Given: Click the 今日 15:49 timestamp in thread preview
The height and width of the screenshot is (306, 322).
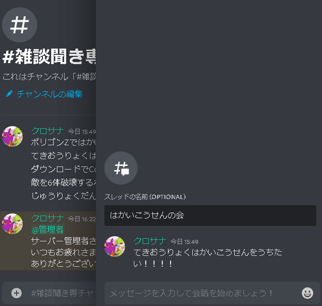Looking at the screenshot, I should pyautogui.click(x=184, y=242).
